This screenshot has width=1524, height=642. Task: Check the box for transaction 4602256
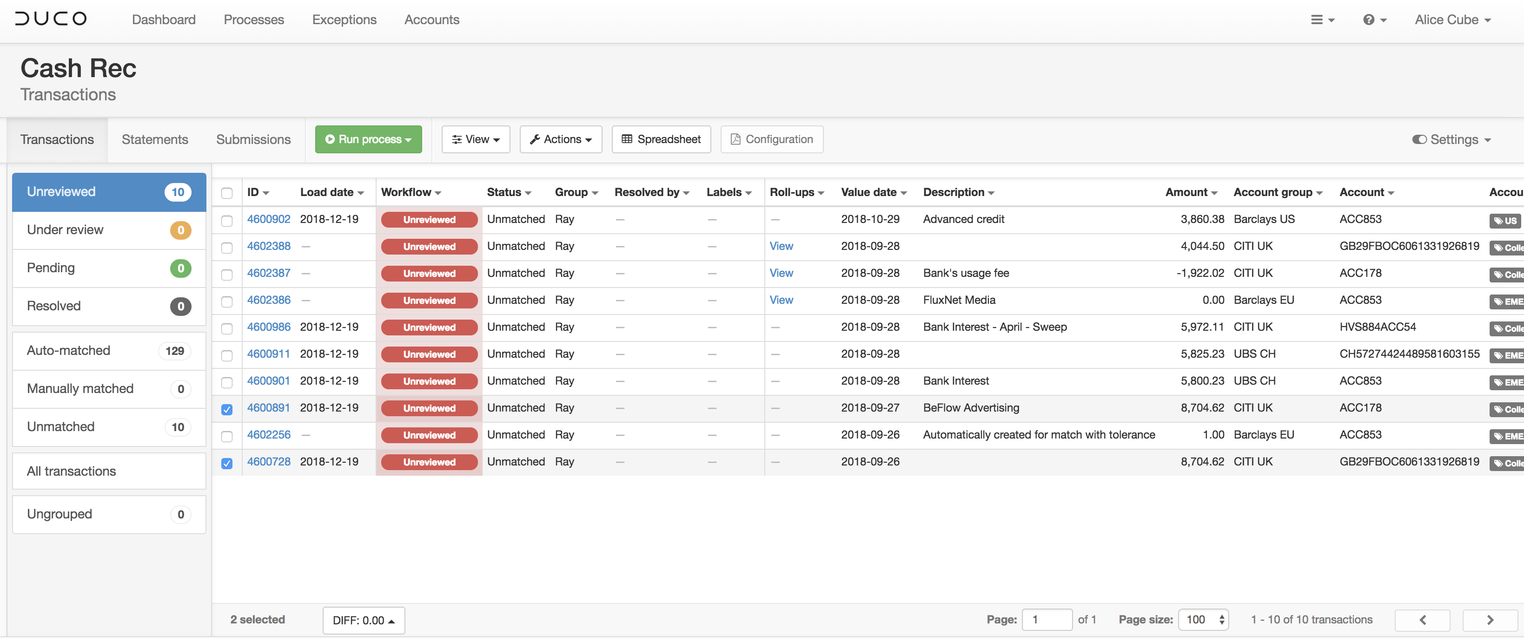coord(226,436)
